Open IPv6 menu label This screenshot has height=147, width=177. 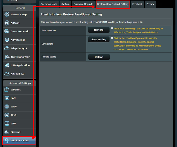(13, 115)
